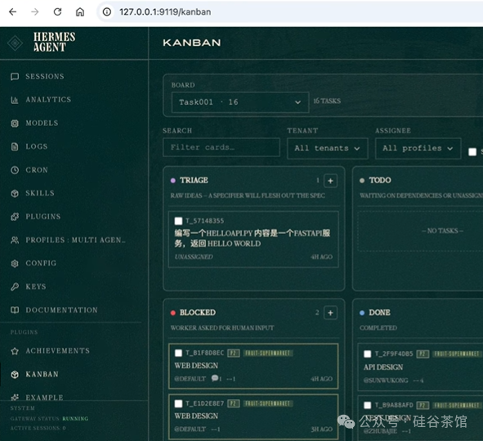Click the Kanban cube icon in sidebar
The width and height of the screenshot is (483, 441).
click(15, 375)
